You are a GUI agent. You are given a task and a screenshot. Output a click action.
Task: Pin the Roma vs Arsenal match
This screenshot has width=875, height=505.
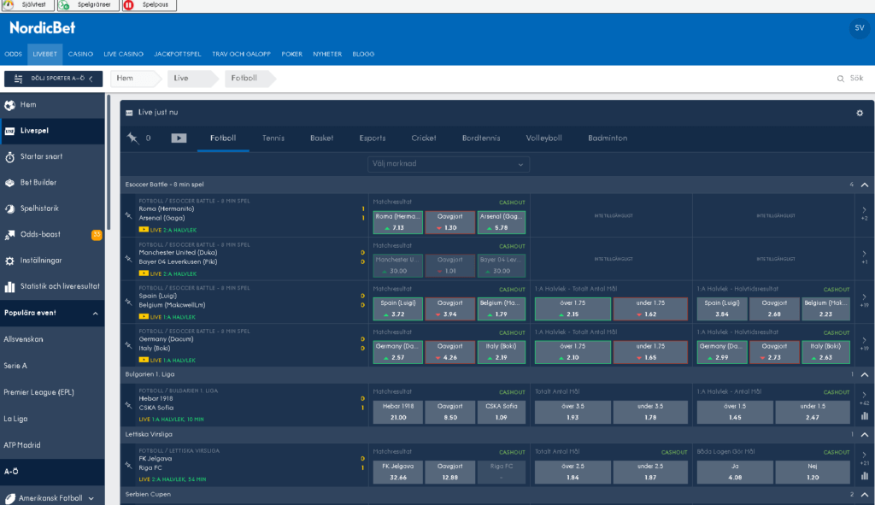pos(129,215)
